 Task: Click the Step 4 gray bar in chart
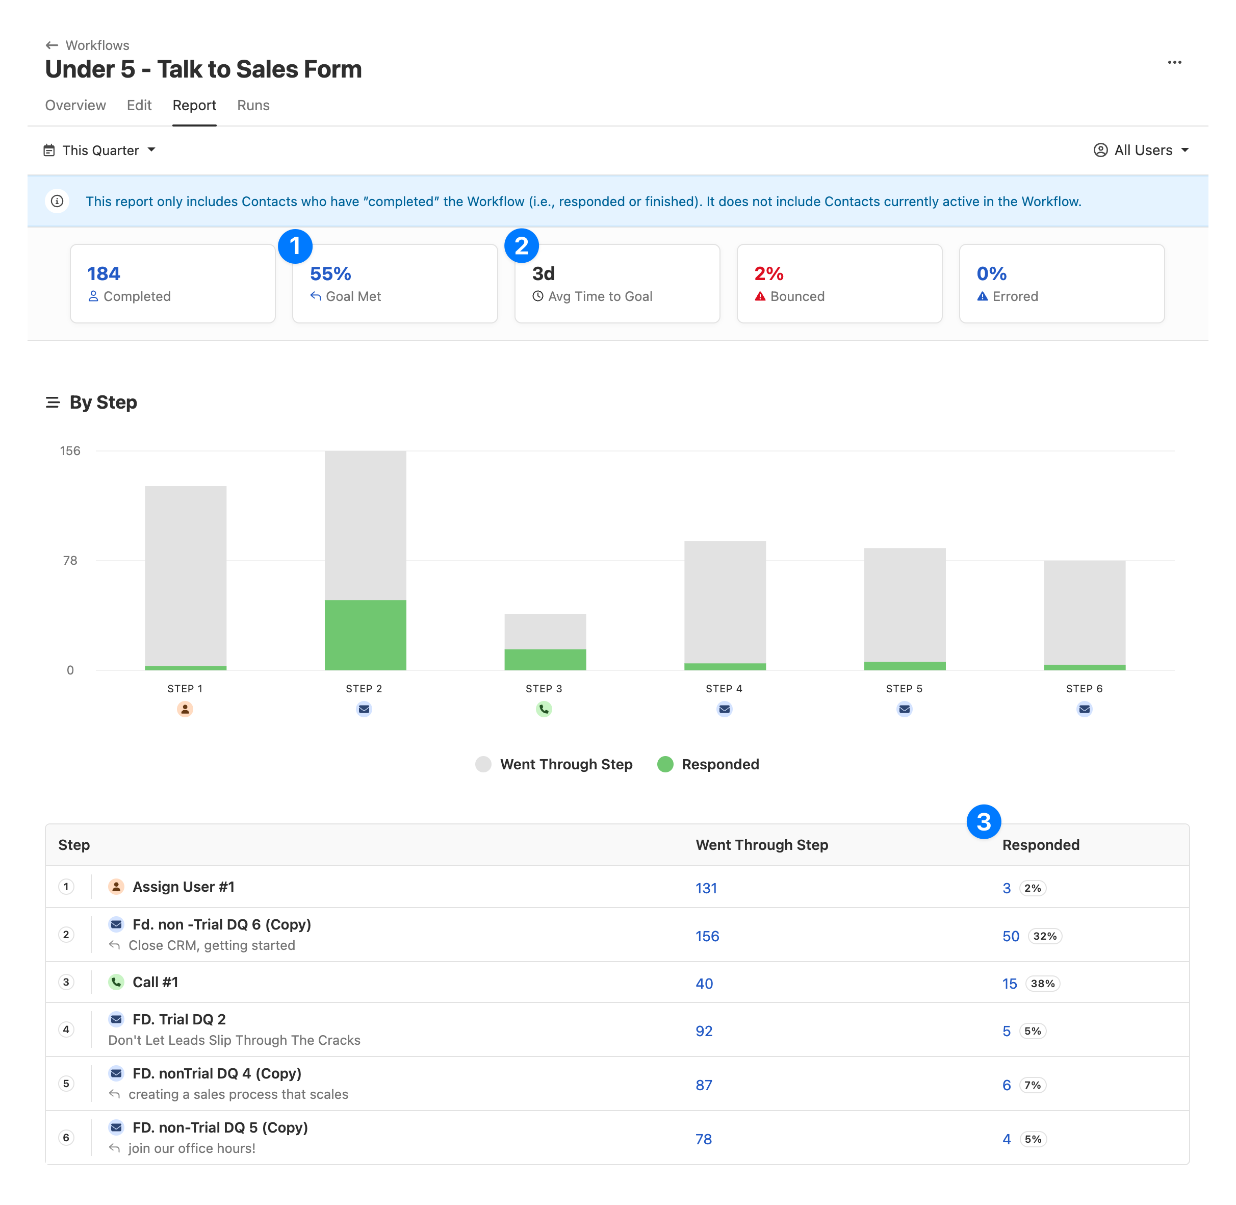(x=725, y=602)
